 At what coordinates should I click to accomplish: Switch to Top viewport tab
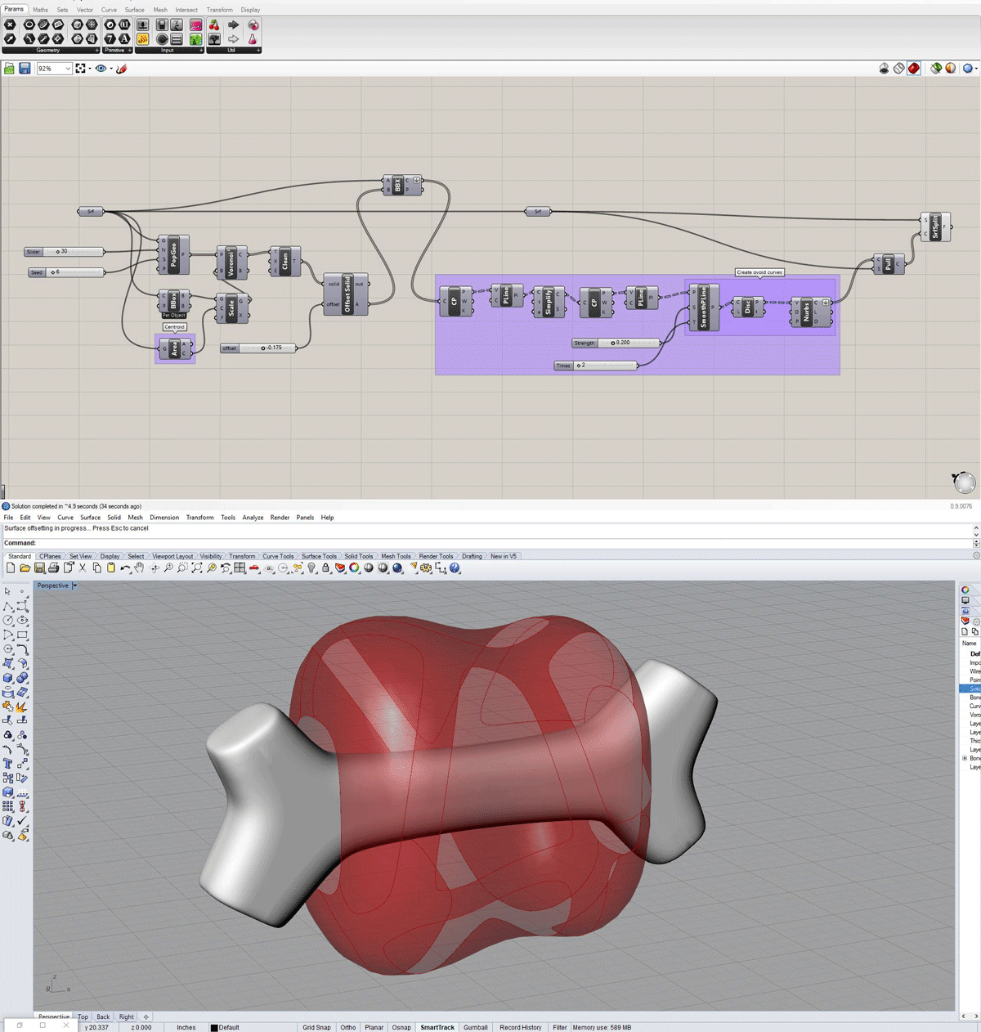coord(83,1017)
